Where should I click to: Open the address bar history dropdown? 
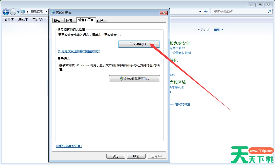tap(200, 12)
